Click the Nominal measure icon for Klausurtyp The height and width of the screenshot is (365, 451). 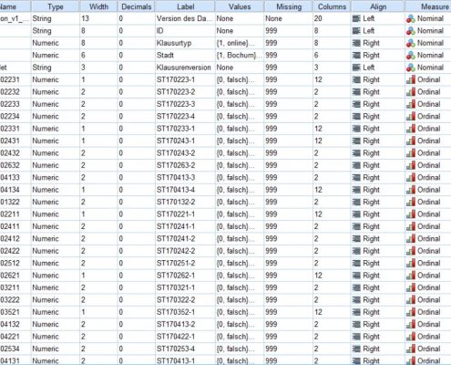411,43
